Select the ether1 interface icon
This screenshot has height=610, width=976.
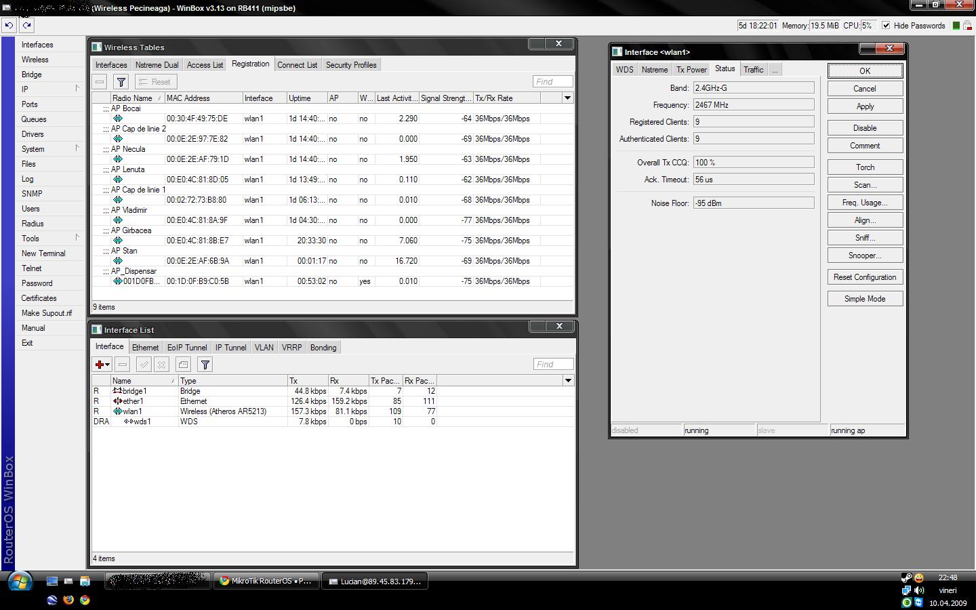point(117,401)
